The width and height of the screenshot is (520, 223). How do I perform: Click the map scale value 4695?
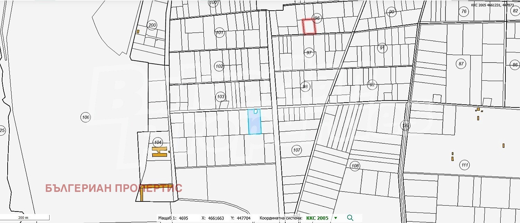(x=183, y=218)
